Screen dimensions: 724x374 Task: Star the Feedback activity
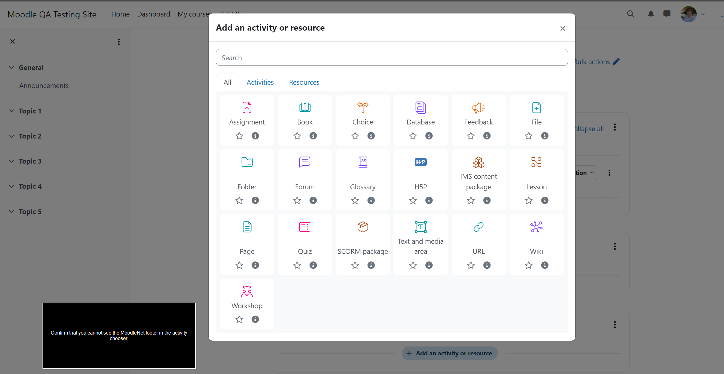tap(471, 136)
